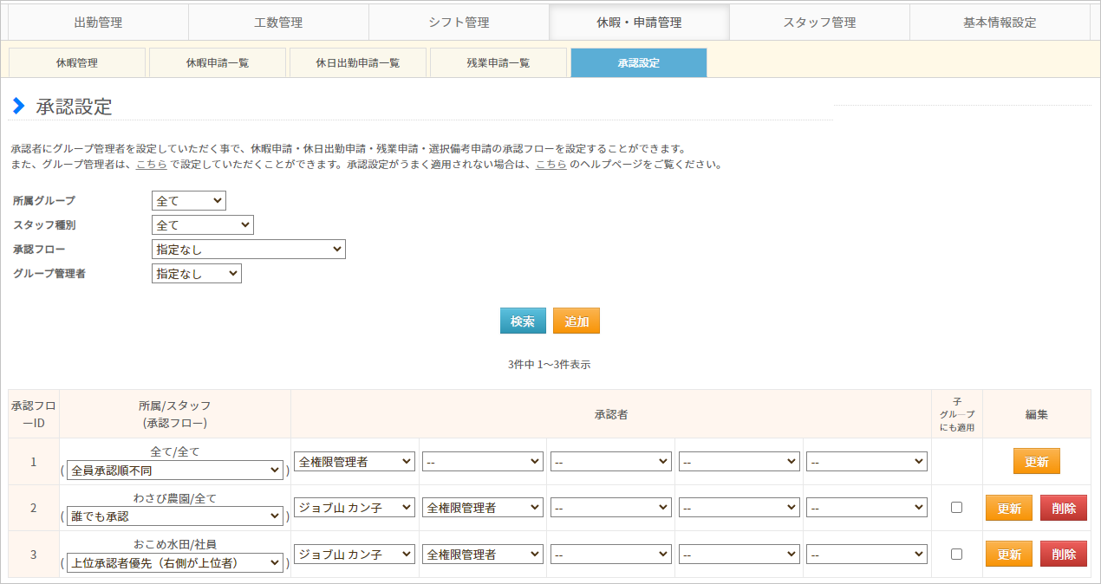Go to 基本情報設定 tab
Image resolution: width=1101 pixels, height=584 pixels.
(999, 23)
